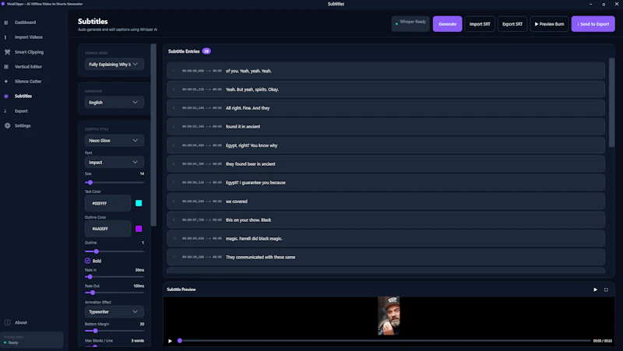This screenshot has width=623, height=351.
Task: Select subtitle entry "of you. Yeah, yeah. Yeah."
Action: [x=385, y=71]
